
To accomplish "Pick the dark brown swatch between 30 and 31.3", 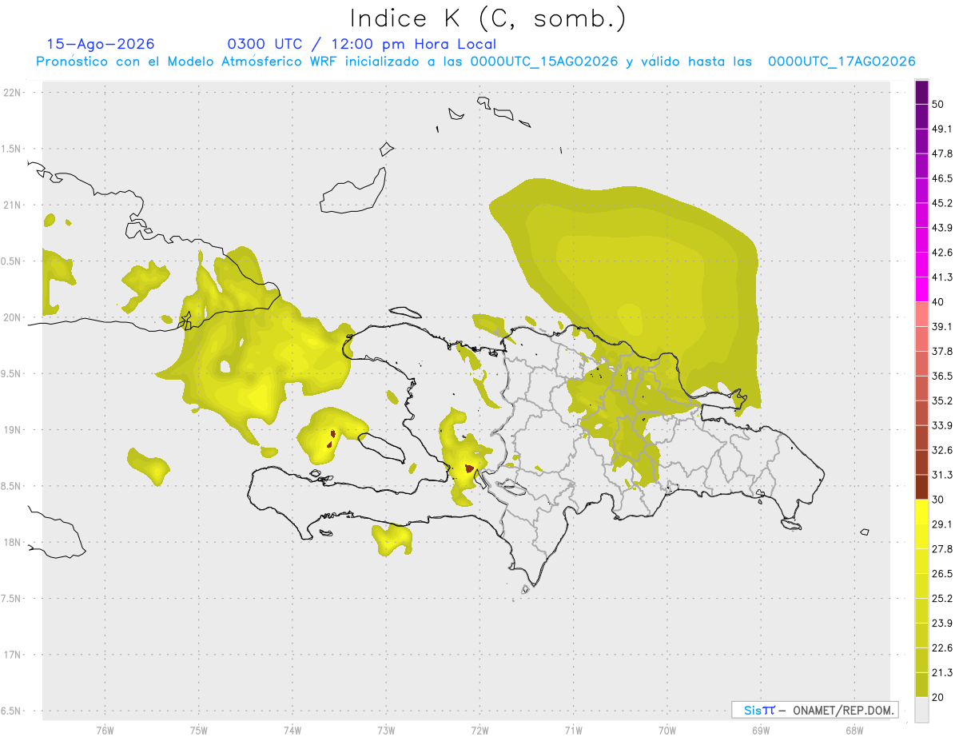I will (x=922, y=487).
